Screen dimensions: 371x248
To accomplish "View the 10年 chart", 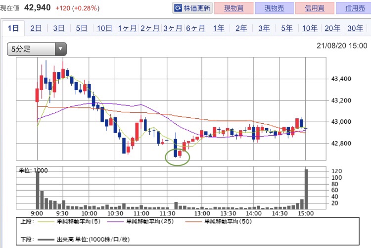I will [x=310, y=28].
